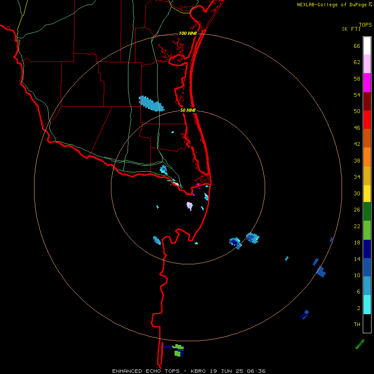Click the "22" legend value
The width and height of the screenshot is (374, 374).
(x=357, y=226)
